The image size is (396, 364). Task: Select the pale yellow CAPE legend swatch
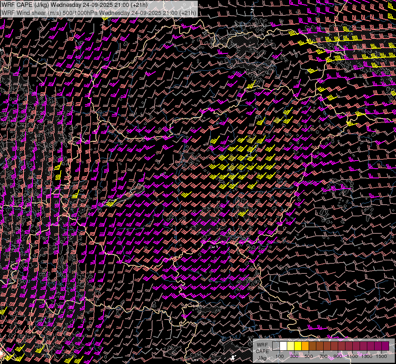pos(290,346)
